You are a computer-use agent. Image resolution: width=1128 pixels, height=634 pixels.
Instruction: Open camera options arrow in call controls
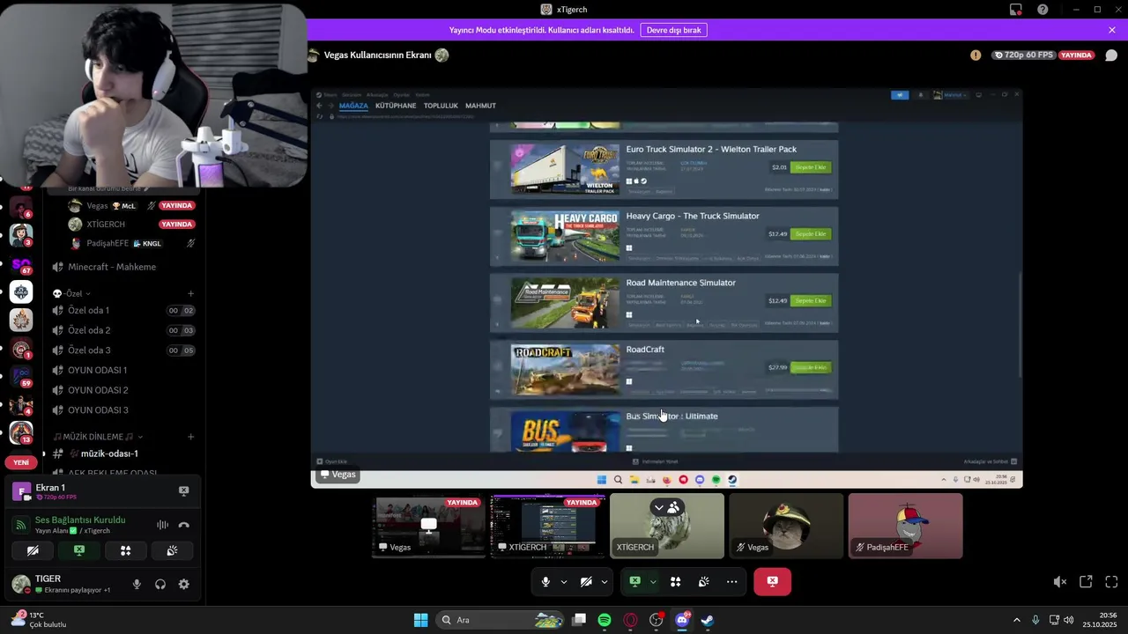[x=605, y=582]
